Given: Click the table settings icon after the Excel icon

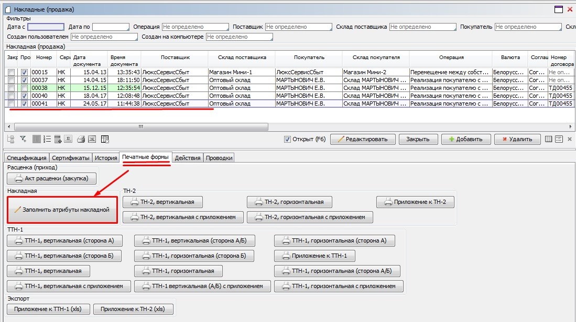Looking at the screenshot, I should point(105,139).
